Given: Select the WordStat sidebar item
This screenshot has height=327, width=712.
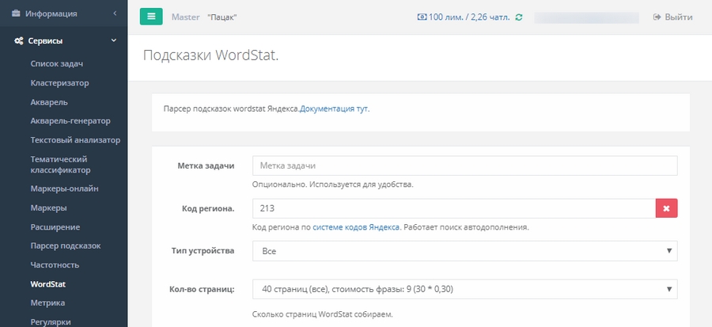Looking at the screenshot, I should (x=48, y=284).
